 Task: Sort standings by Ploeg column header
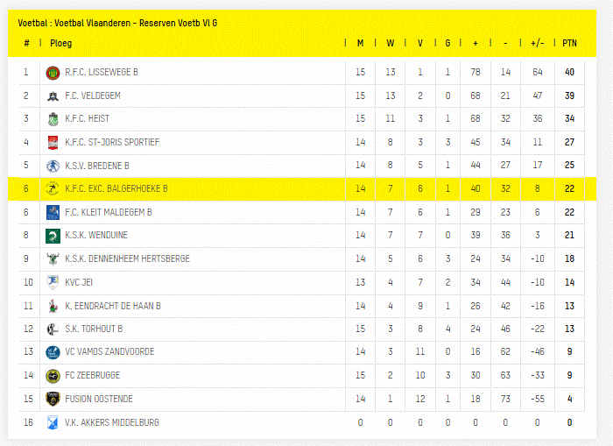[61, 43]
